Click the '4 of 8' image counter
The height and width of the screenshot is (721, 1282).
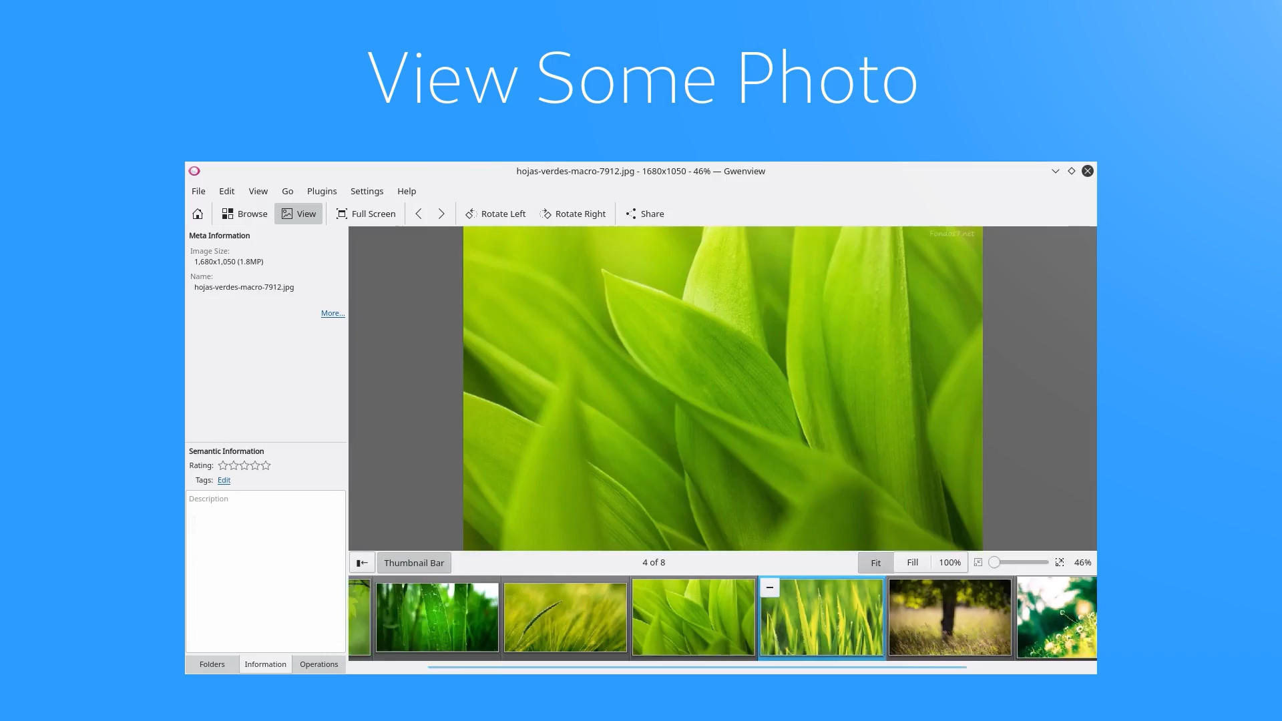click(x=654, y=563)
